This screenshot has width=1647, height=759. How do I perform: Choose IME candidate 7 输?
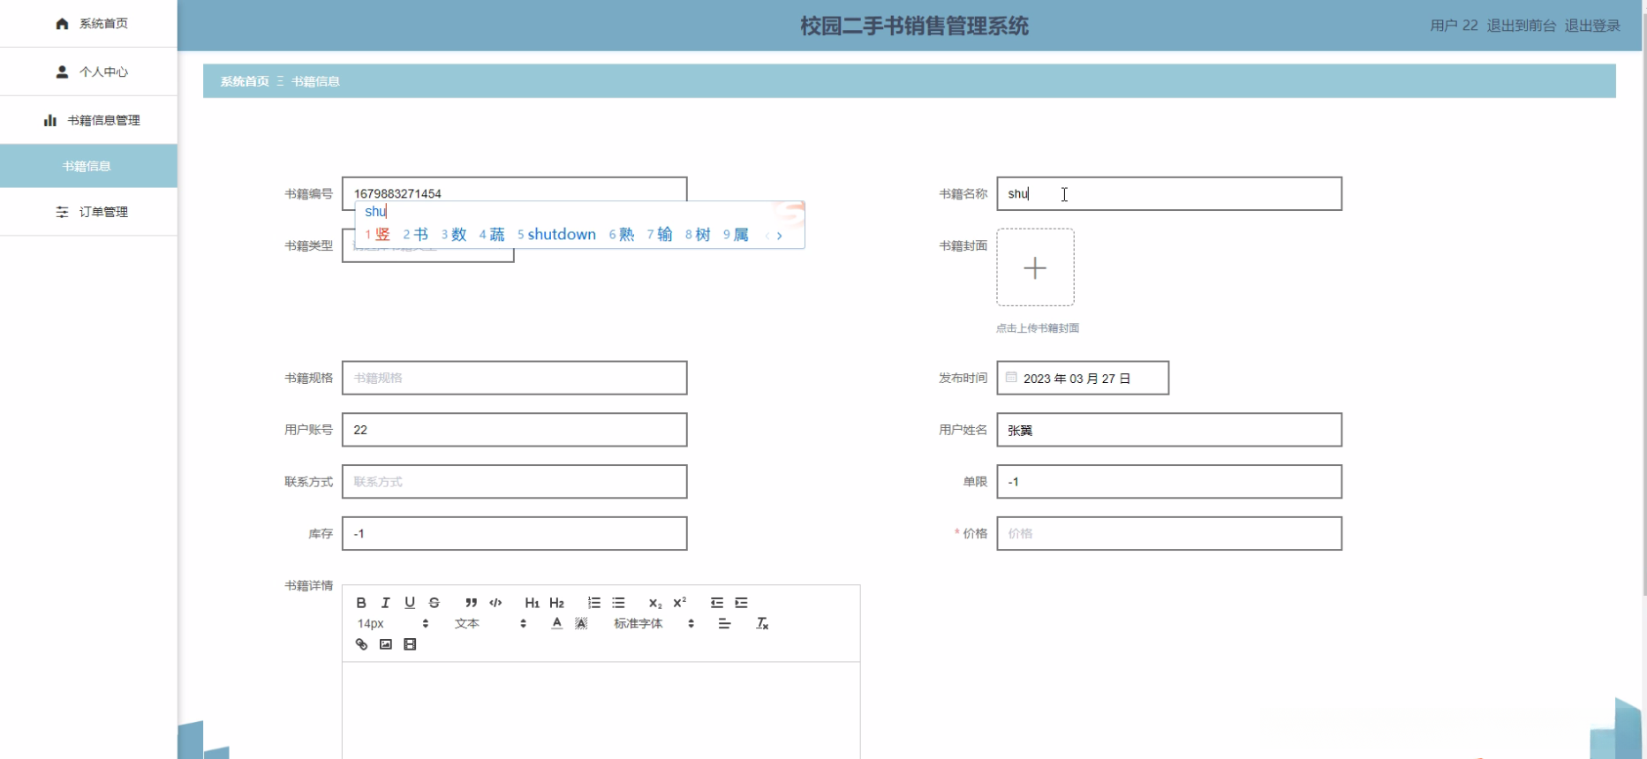tap(660, 235)
